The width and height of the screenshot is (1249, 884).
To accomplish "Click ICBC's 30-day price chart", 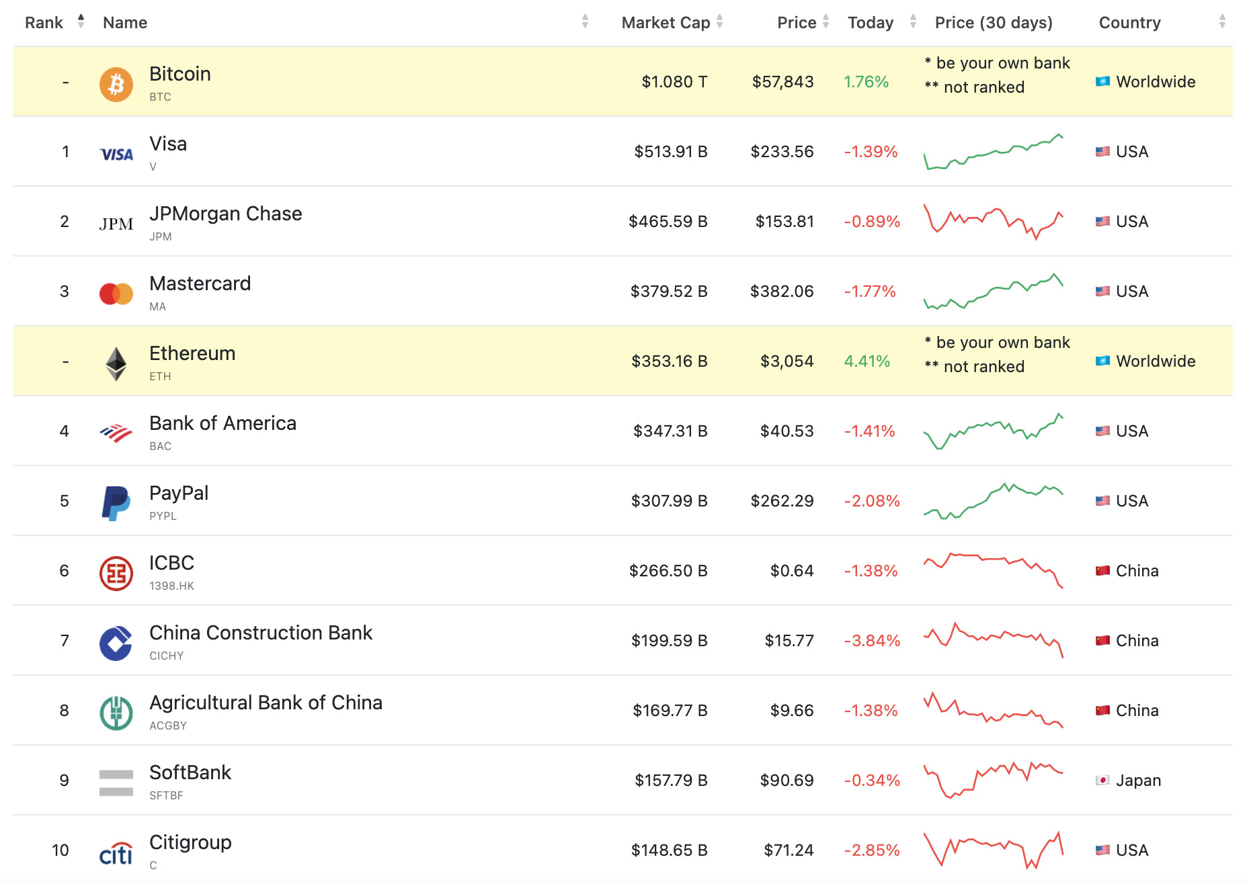I will 994,571.
